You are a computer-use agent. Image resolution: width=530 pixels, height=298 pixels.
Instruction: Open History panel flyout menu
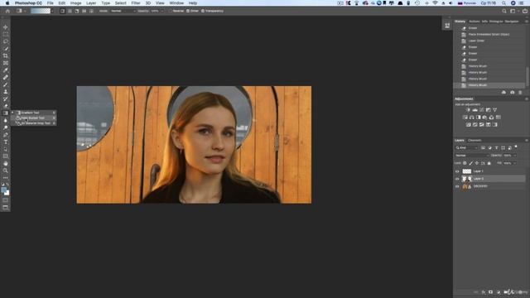click(x=527, y=22)
